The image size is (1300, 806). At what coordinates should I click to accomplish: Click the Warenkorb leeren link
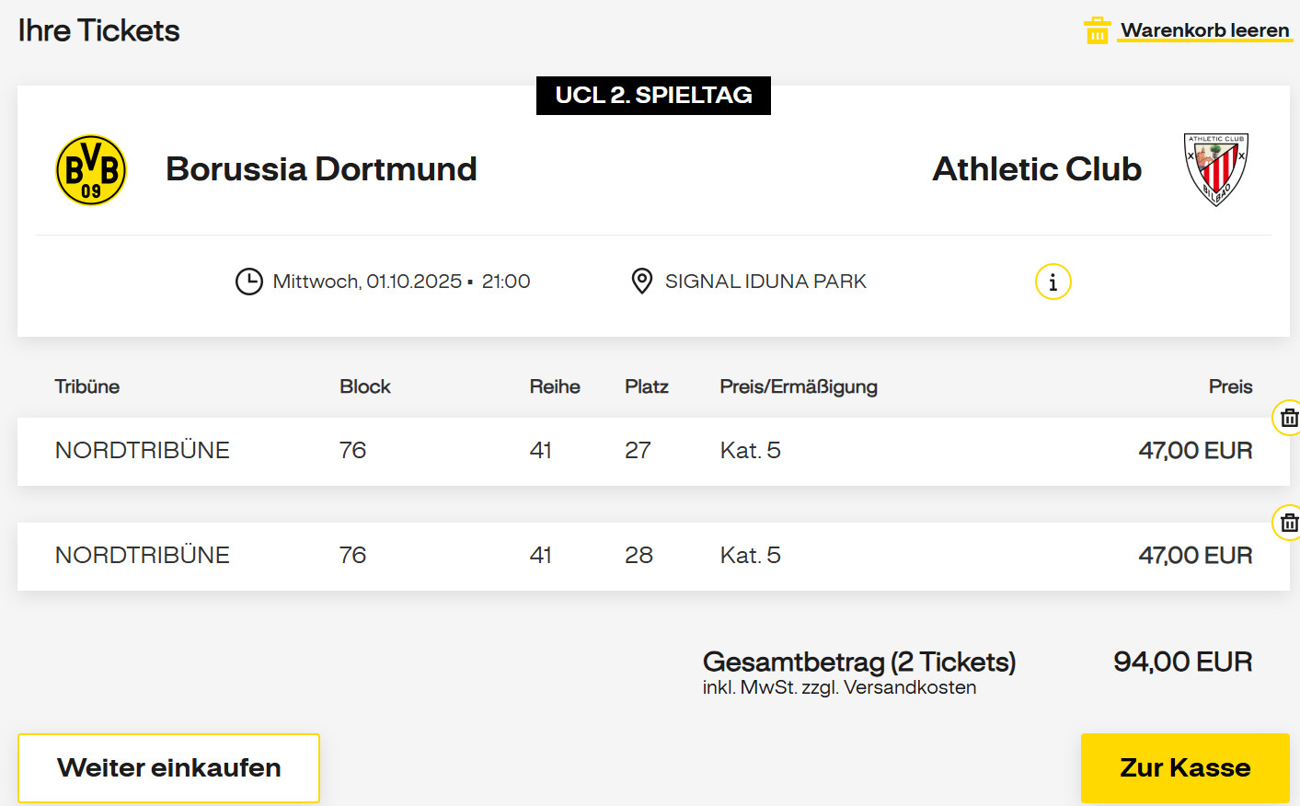1204,30
